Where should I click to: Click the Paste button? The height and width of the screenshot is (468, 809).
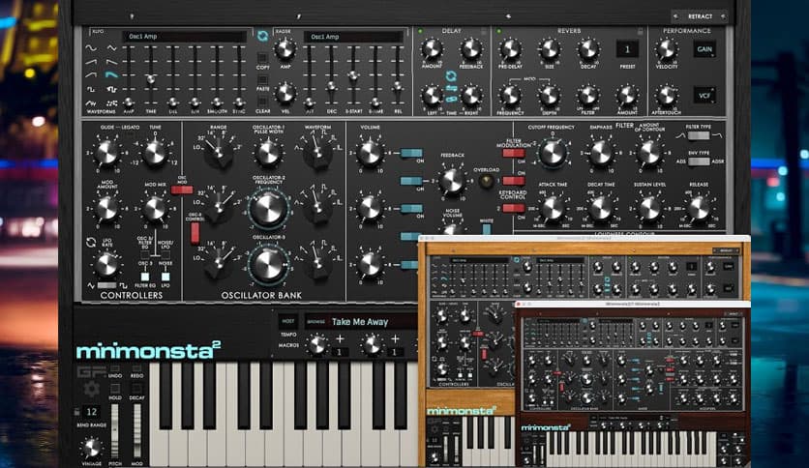262,79
